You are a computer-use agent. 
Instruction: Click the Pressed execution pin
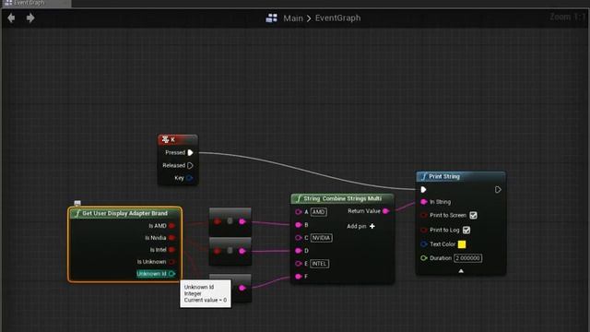[x=190, y=152]
